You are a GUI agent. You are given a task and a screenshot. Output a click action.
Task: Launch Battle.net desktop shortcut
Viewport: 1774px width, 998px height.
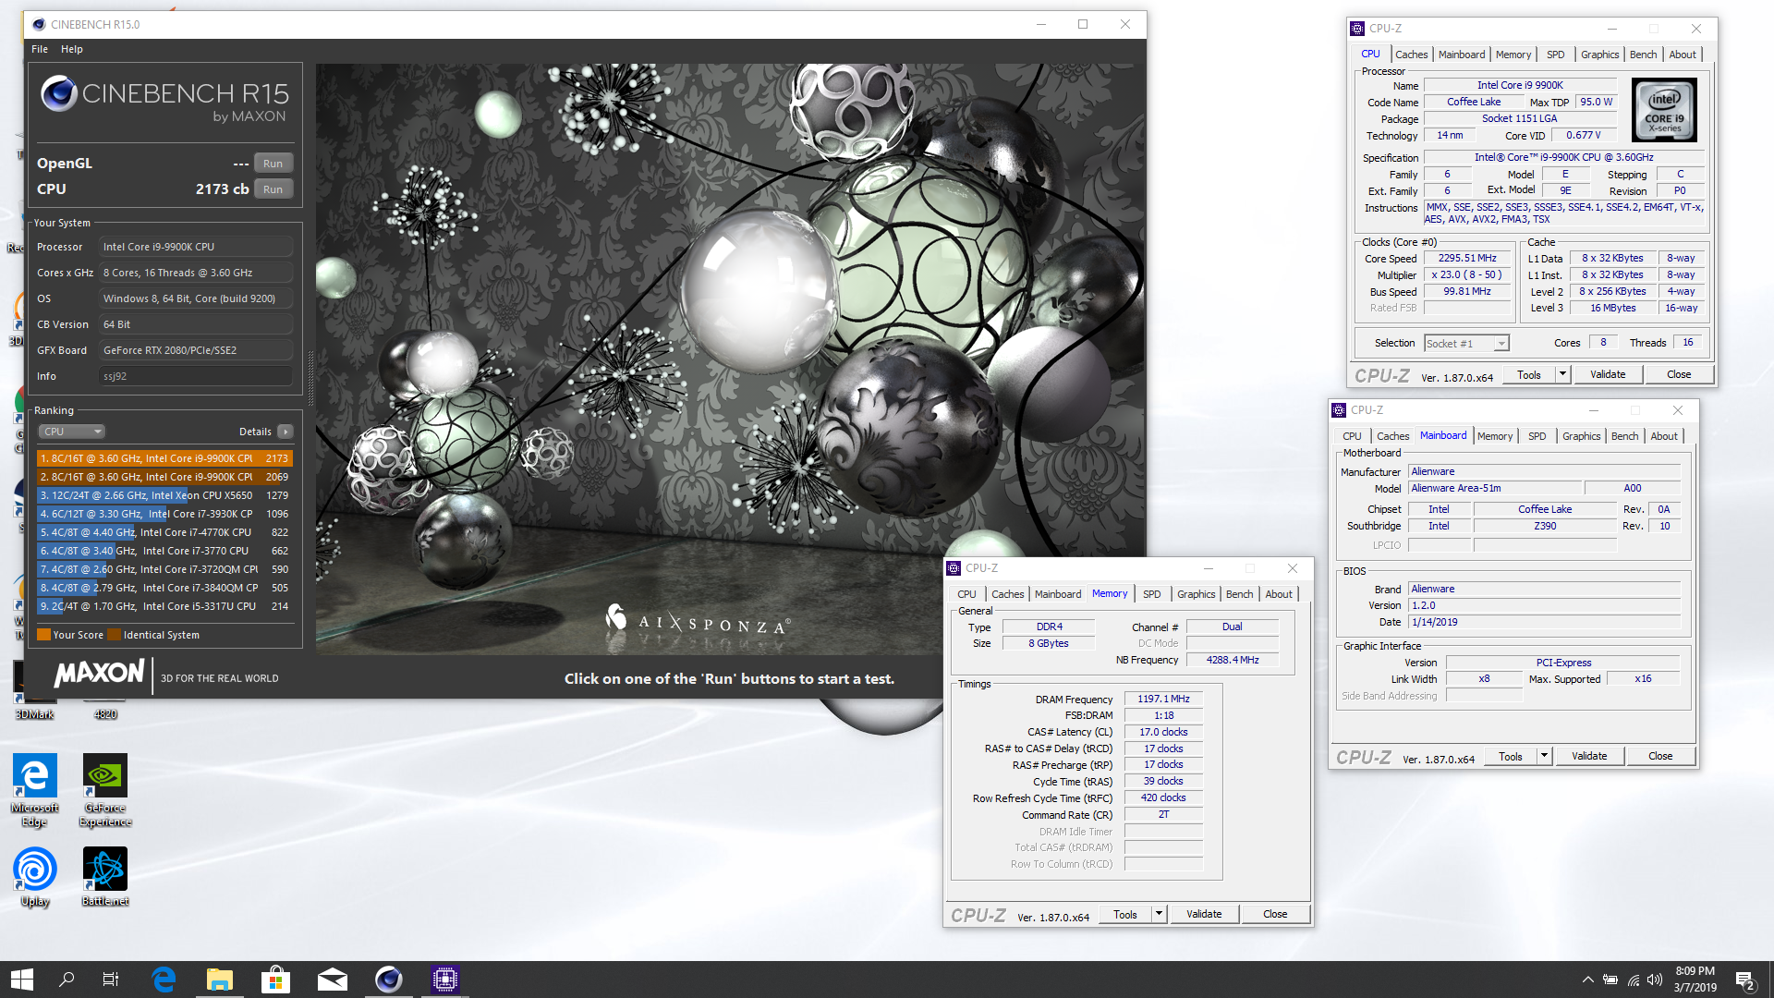105,870
